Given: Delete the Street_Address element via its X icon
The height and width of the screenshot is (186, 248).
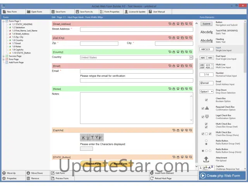Looking at the screenshot, I should [x=191, y=24].
